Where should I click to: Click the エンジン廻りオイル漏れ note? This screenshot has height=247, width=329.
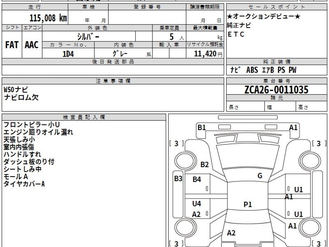pyautogui.click(x=38, y=132)
